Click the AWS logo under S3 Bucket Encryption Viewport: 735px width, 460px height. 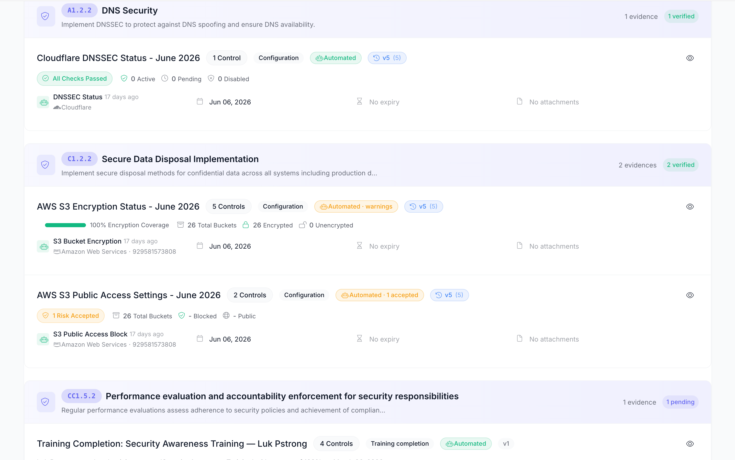point(57,251)
